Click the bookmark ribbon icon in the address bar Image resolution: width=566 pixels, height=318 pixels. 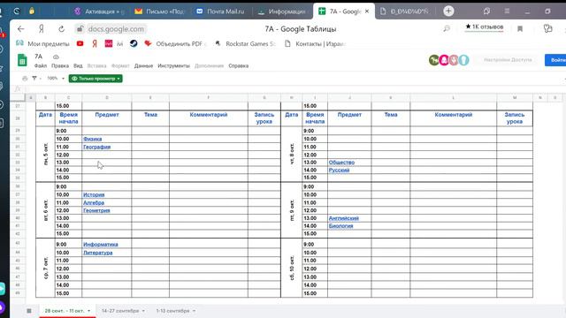click(520, 29)
